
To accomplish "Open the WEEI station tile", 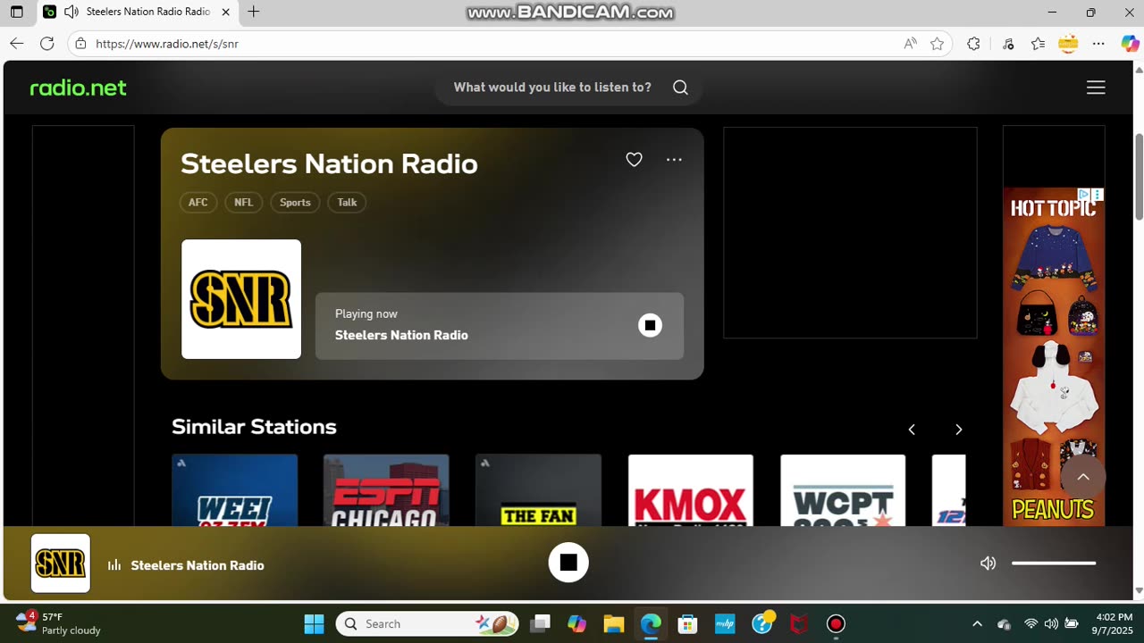I will [234, 490].
